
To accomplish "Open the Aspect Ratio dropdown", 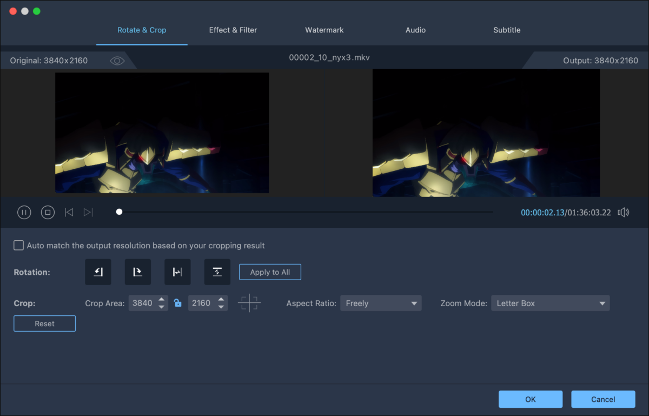I will [x=381, y=303].
